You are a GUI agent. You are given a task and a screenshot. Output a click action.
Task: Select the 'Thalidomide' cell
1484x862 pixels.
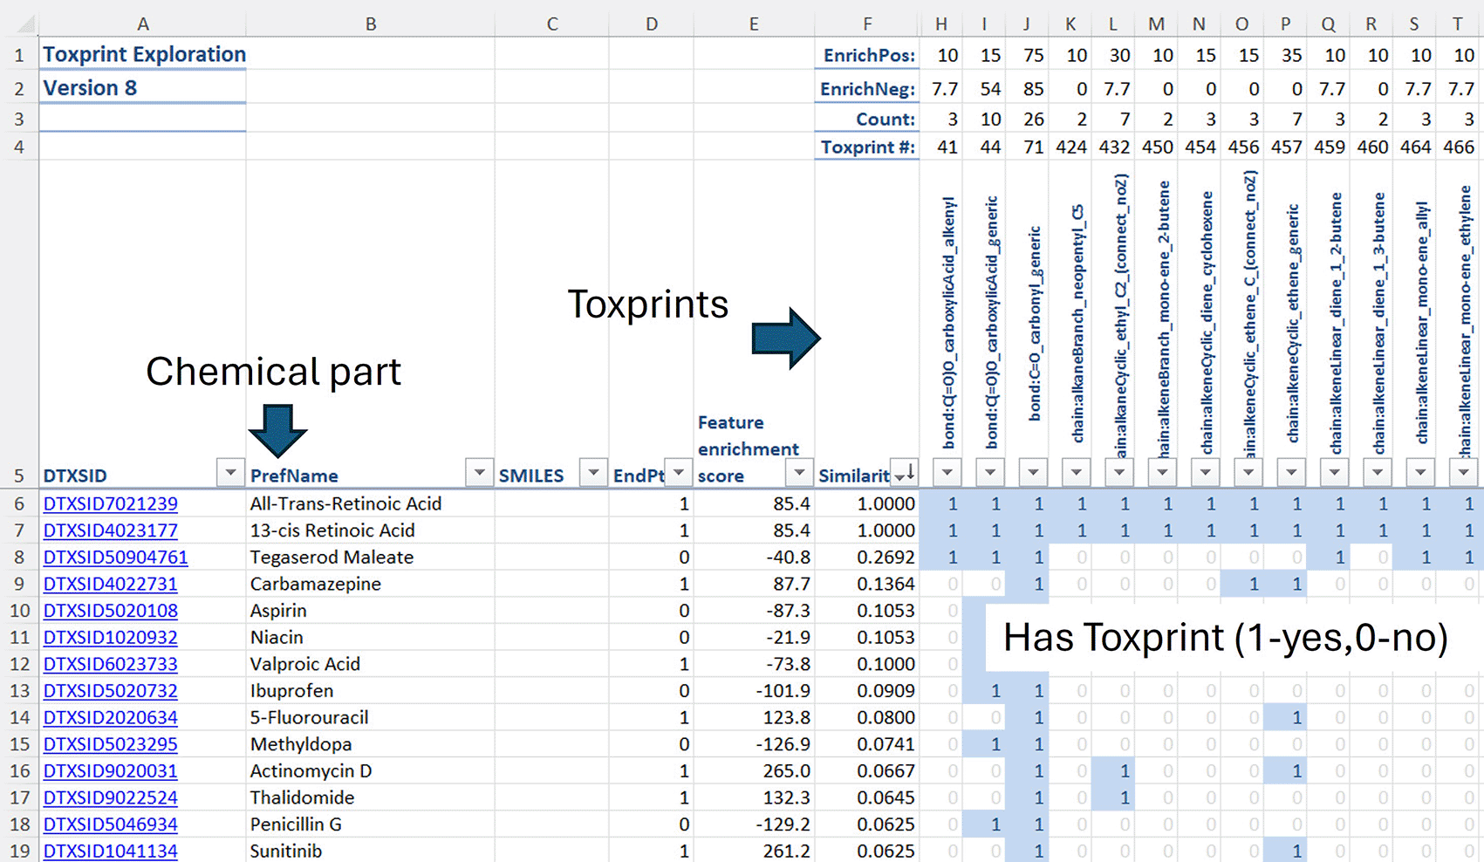click(371, 797)
